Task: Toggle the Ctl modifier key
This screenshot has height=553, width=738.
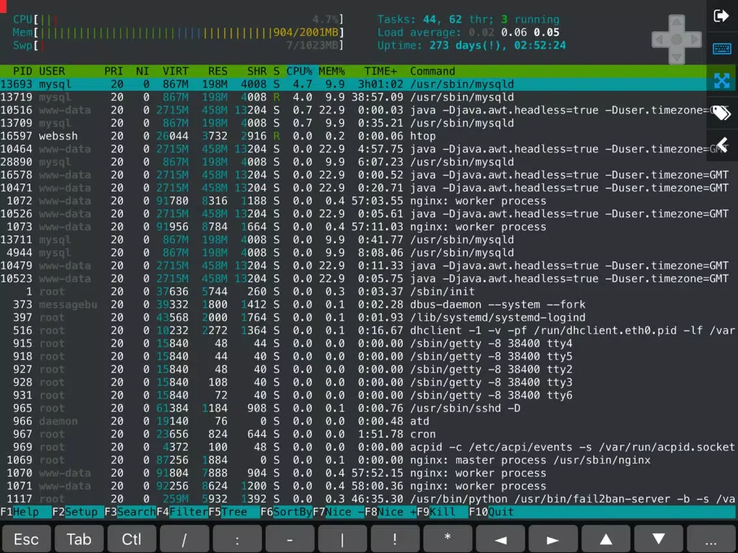Action: coord(132,539)
